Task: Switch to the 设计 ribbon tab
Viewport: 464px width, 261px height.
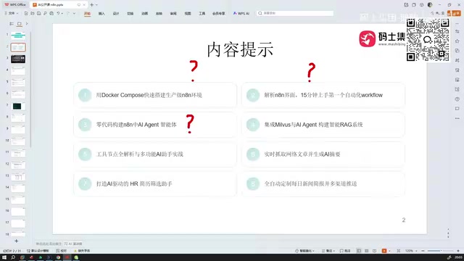Action: point(116,14)
